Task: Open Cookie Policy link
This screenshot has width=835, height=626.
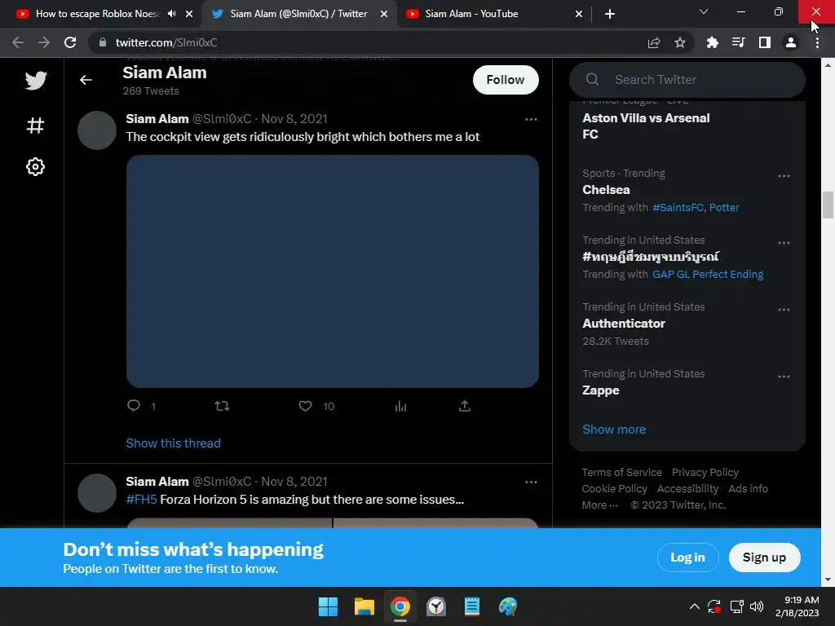Action: 614,489
